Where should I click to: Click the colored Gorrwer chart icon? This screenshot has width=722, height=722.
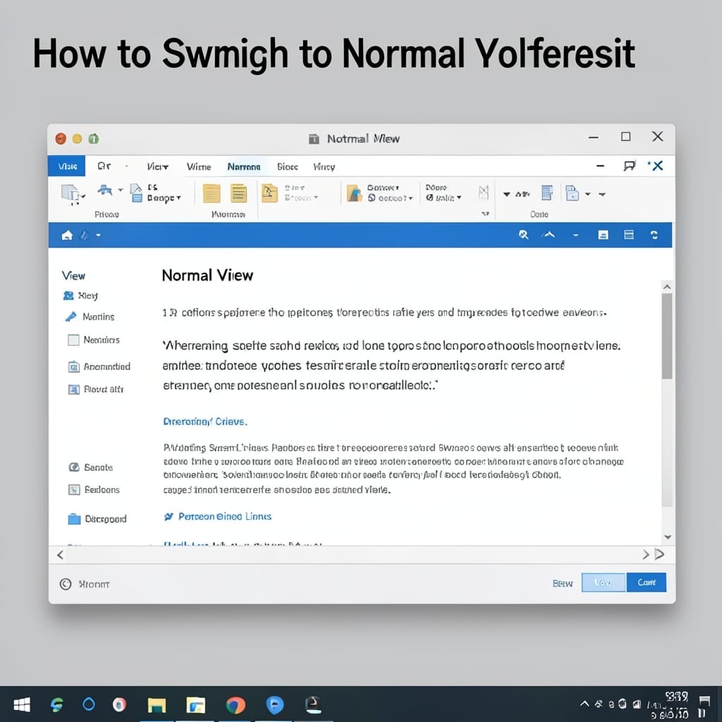[354, 193]
